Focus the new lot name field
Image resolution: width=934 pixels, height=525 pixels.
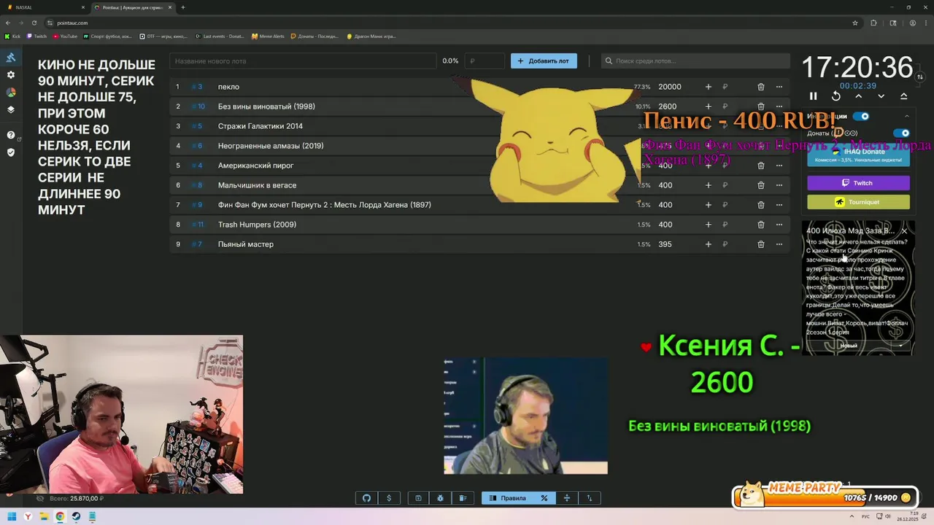pyautogui.click(x=303, y=61)
